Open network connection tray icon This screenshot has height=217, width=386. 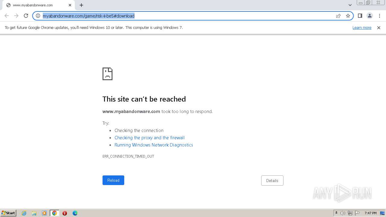click(350, 213)
